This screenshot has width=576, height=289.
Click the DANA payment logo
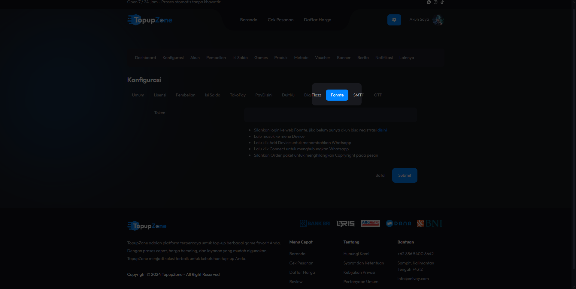399,223
